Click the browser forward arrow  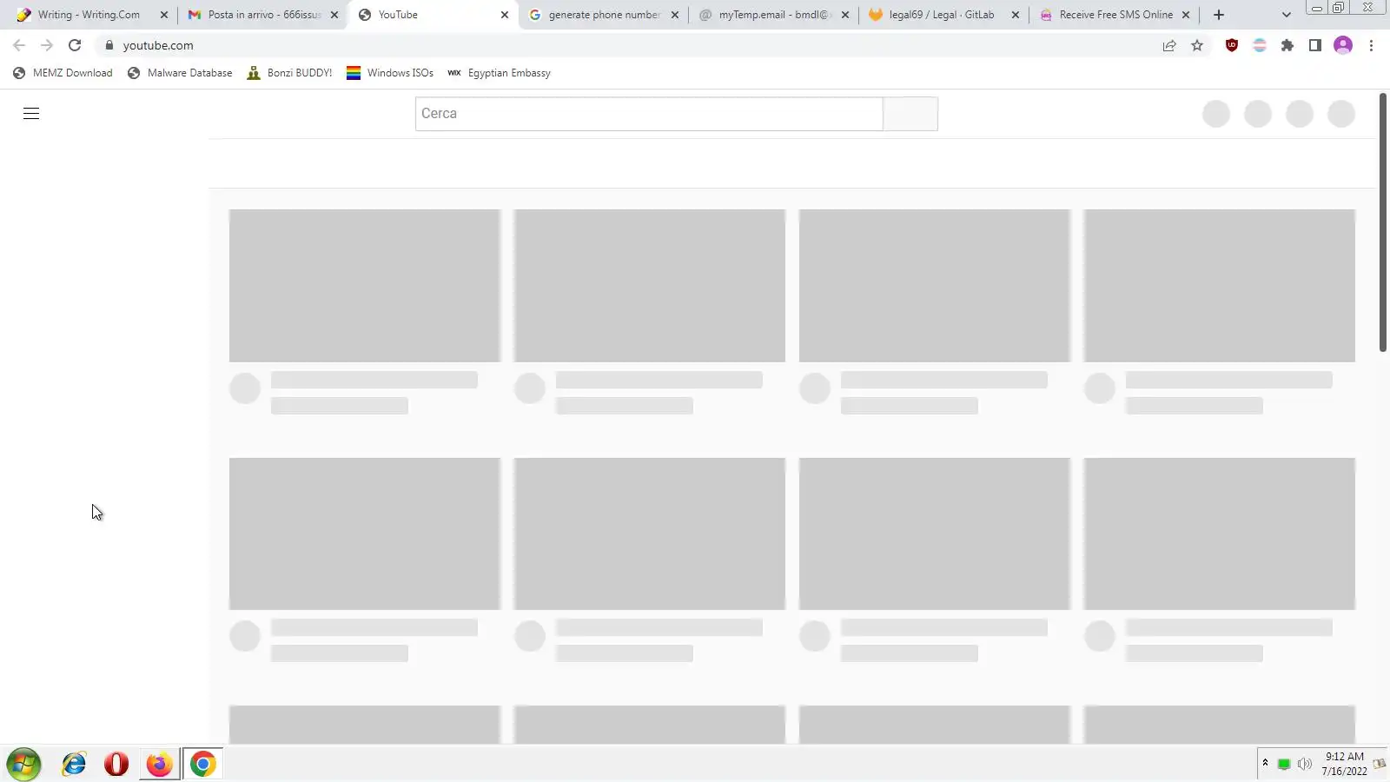pyautogui.click(x=47, y=45)
